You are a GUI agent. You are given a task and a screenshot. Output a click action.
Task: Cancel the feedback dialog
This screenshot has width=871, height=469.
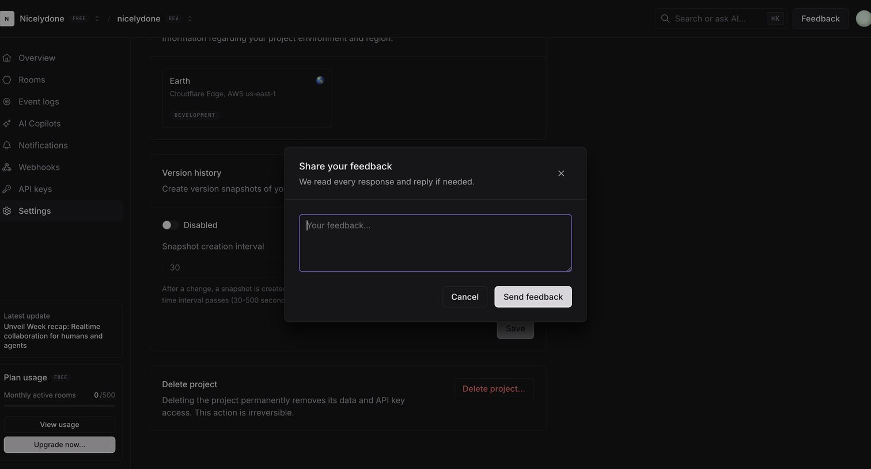[x=465, y=297]
